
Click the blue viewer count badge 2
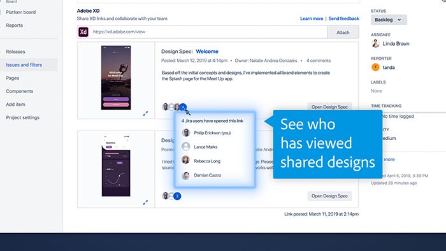[177, 196]
